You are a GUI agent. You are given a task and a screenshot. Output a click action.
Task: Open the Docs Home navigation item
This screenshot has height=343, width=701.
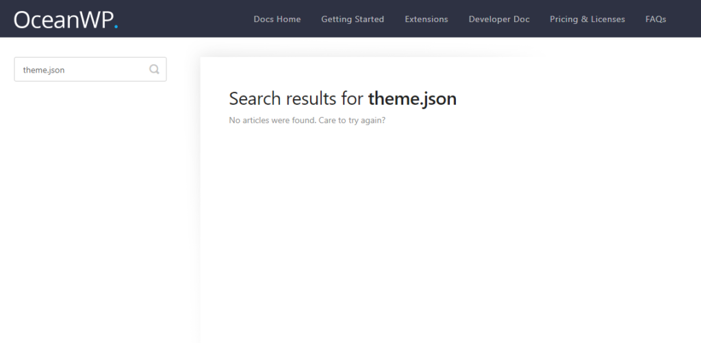tap(277, 19)
